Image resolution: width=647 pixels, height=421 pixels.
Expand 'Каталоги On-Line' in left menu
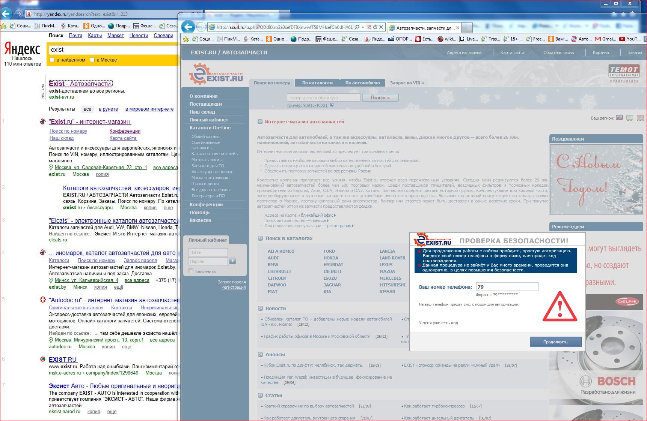210,128
